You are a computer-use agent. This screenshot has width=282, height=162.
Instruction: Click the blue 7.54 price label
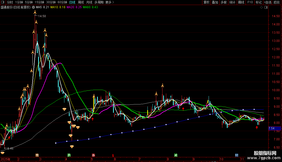tap(271, 128)
